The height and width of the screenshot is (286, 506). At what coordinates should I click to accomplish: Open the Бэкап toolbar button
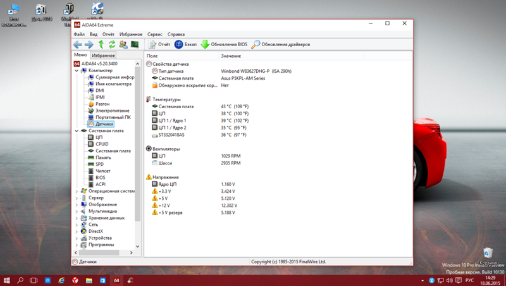point(185,45)
